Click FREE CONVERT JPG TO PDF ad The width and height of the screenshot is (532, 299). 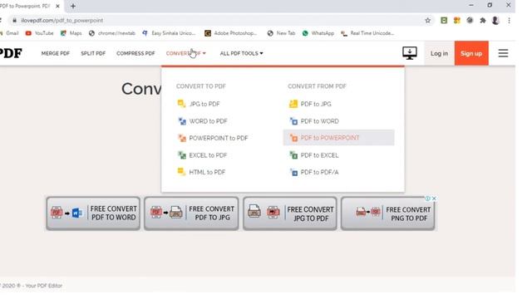click(x=290, y=213)
